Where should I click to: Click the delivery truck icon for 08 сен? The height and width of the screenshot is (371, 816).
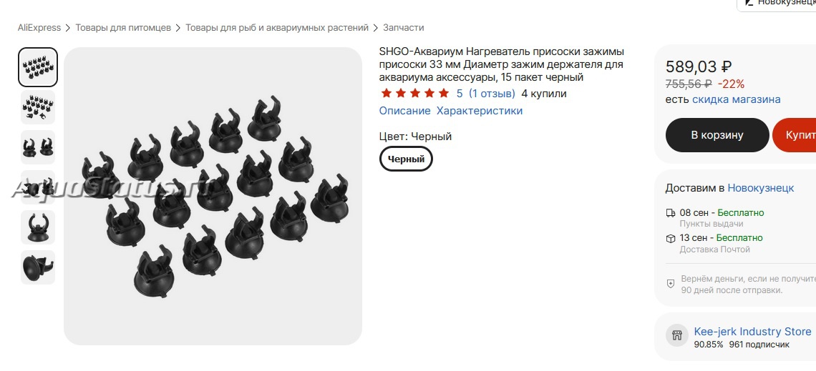670,213
